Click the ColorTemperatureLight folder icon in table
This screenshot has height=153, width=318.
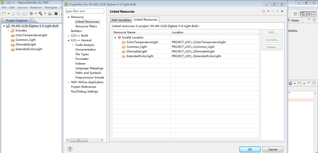click(x=124, y=42)
